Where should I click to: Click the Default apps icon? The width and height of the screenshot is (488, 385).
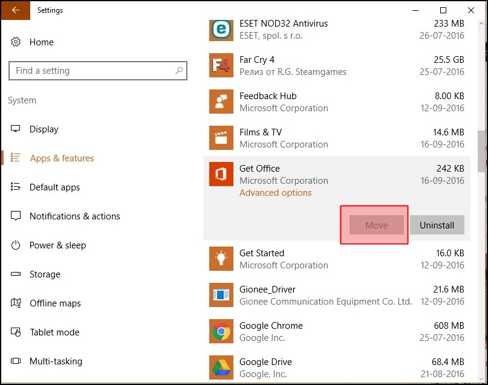pos(16,187)
